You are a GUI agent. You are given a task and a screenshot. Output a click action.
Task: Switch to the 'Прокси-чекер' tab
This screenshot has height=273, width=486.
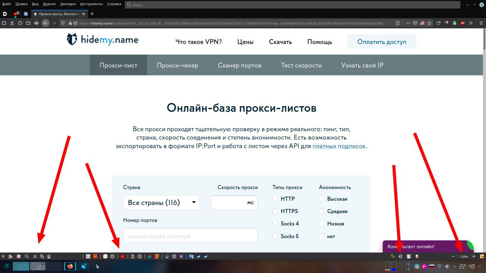[x=177, y=65]
